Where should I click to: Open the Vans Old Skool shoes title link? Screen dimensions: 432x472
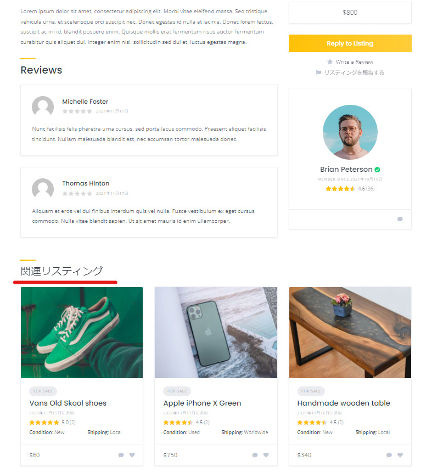pos(68,403)
